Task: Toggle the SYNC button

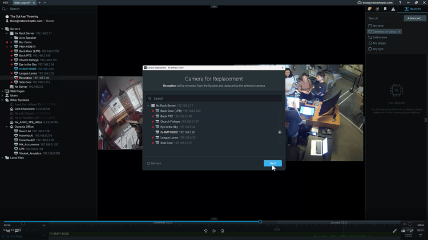Action: [421, 230]
